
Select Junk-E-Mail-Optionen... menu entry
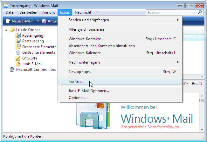click(89, 91)
